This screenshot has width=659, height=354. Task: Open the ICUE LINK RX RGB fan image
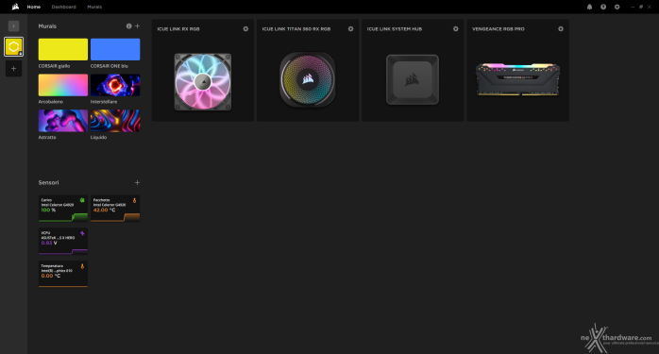[203, 81]
